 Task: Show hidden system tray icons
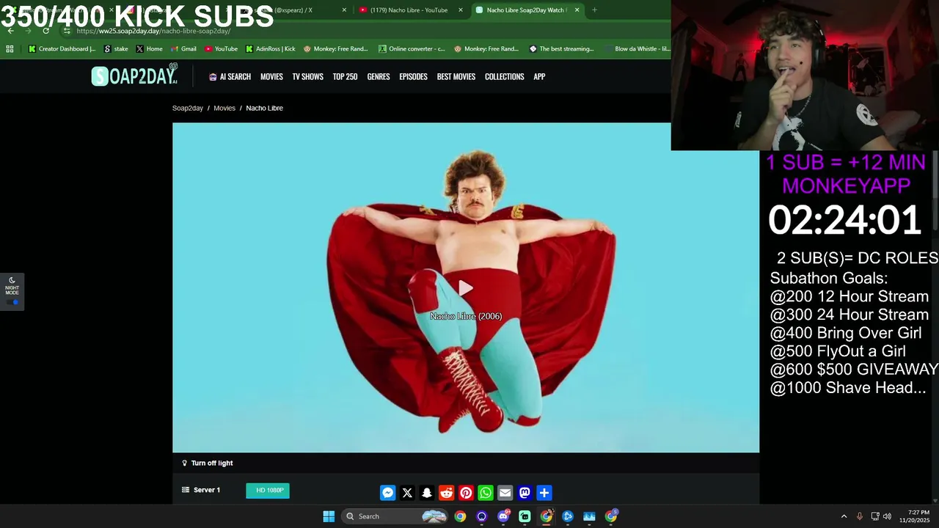pos(844,516)
